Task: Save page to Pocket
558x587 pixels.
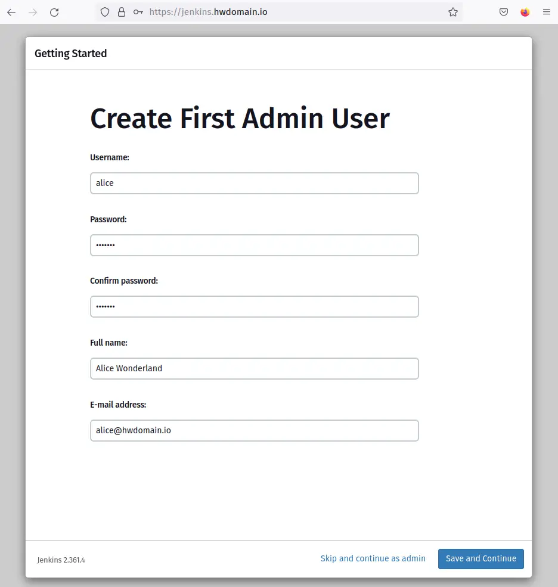Action: [504, 12]
